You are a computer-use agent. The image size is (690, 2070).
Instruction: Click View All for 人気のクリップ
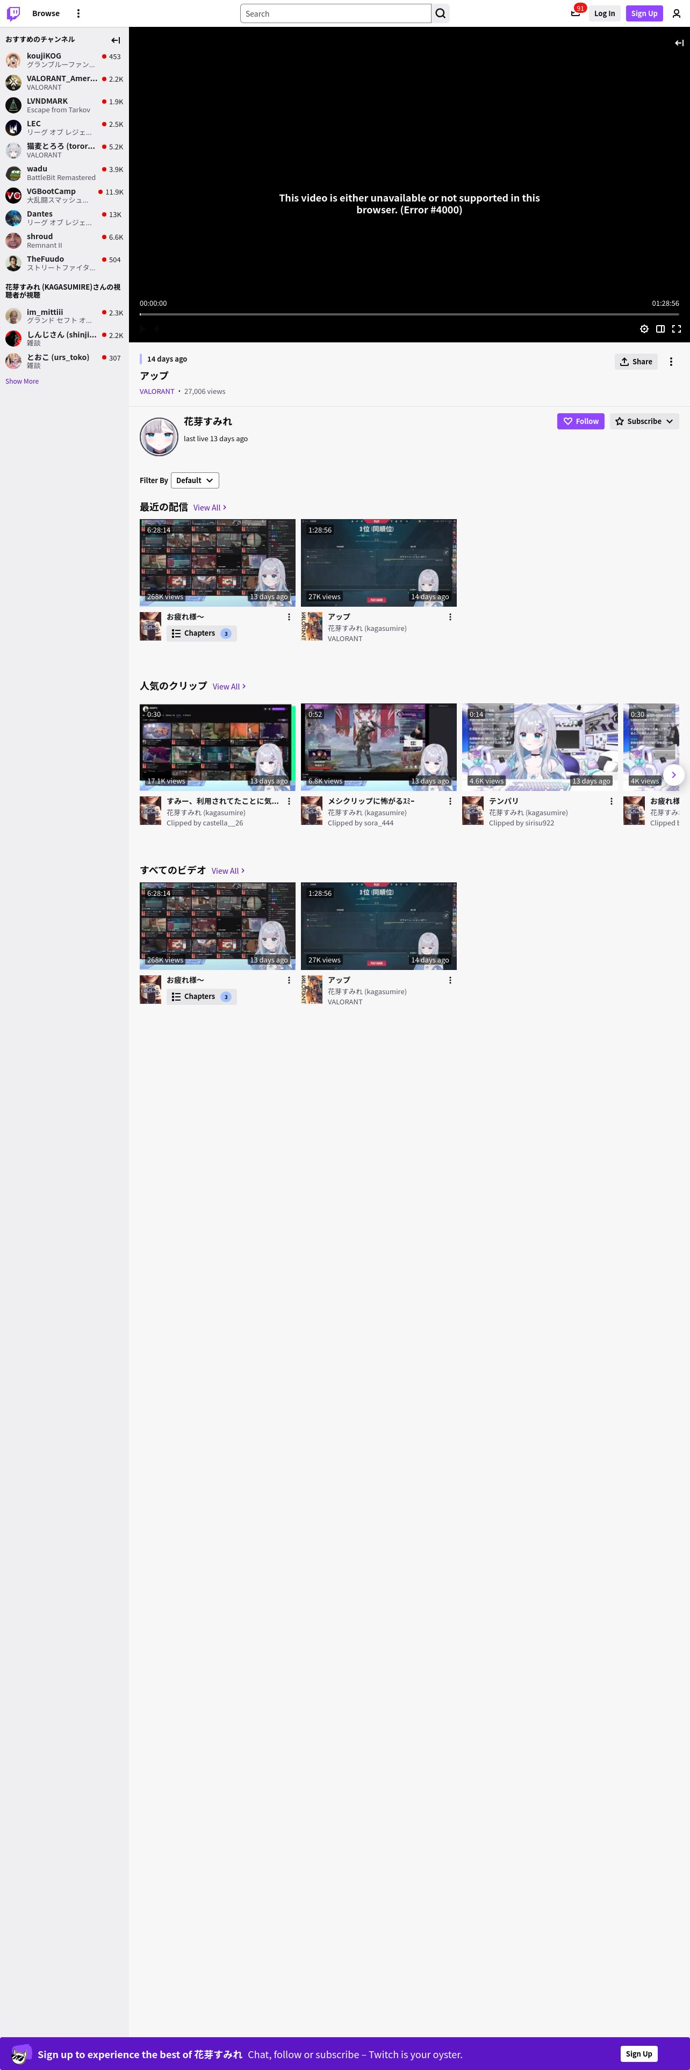point(229,687)
